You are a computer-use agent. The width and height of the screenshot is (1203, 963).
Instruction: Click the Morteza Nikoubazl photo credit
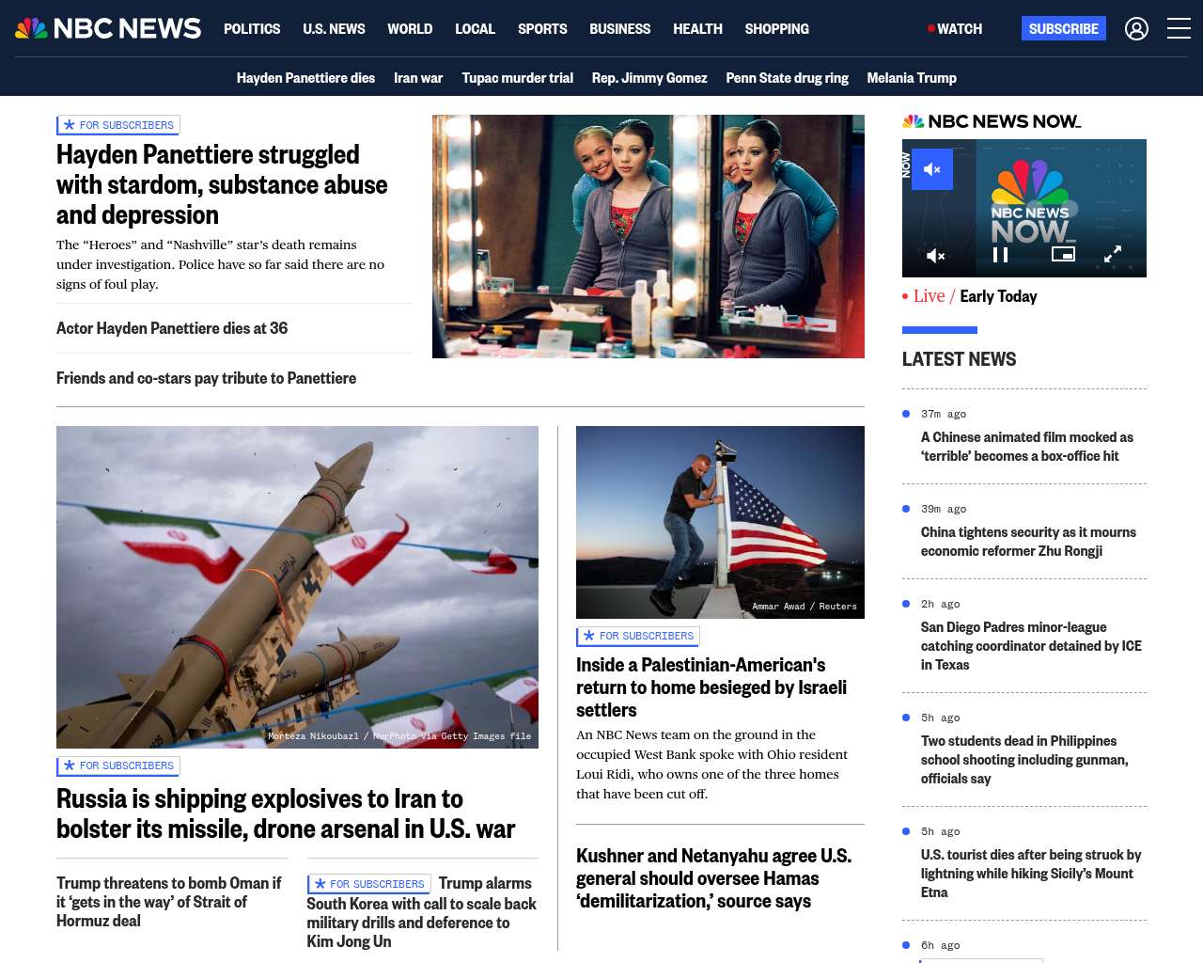399,736
